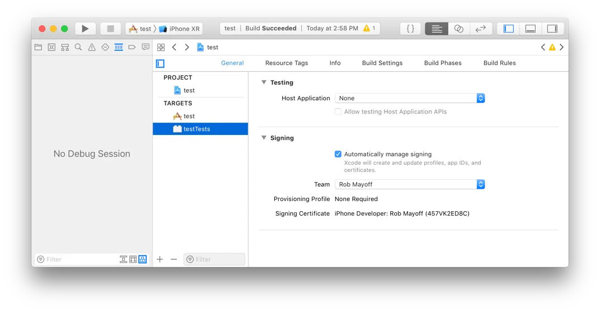Click the None Required provisioning profile text
The width and height of the screenshot is (600, 312).
tap(356, 199)
